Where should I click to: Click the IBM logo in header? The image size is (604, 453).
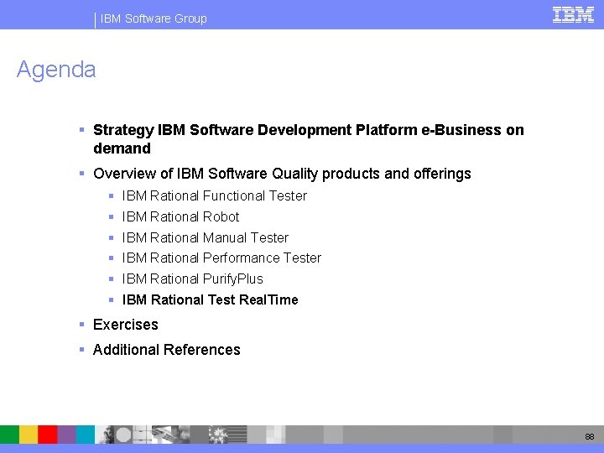tap(573, 15)
